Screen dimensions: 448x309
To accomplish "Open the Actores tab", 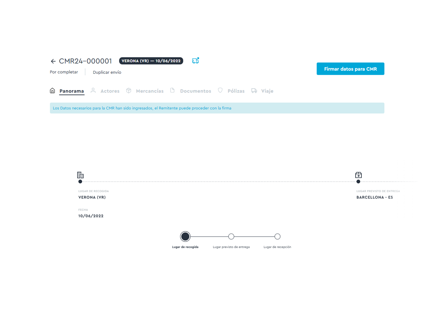I will [110, 91].
